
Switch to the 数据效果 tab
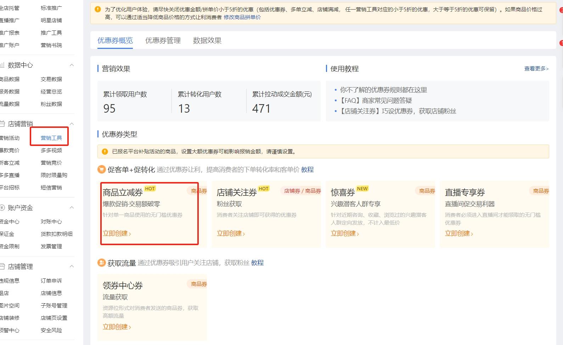coord(207,40)
